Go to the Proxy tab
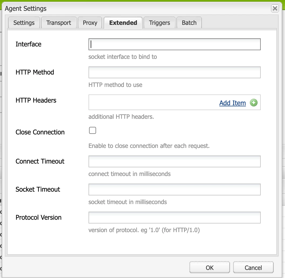Screen dimensions: 285x278 (90, 23)
